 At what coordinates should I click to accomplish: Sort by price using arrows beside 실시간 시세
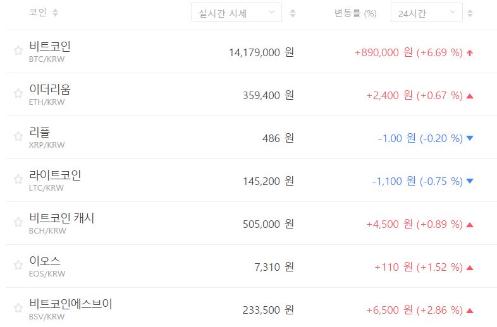click(x=292, y=13)
